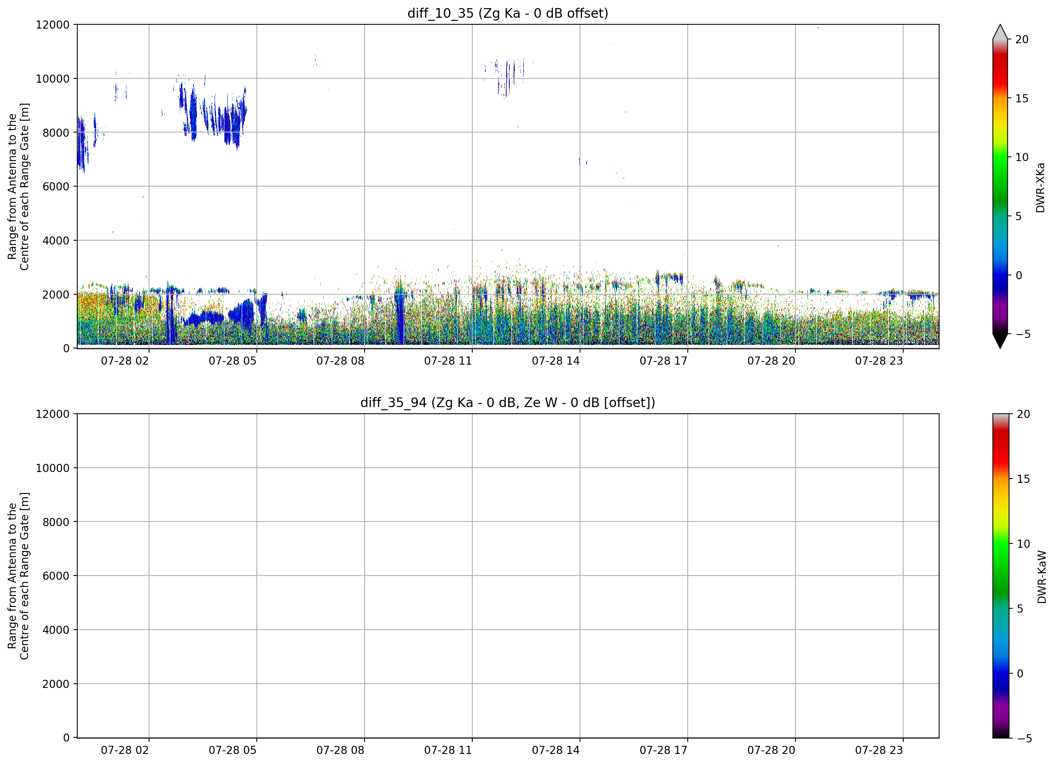Click the 20 tick label on DWR-KaW colorbar

tap(1023, 414)
